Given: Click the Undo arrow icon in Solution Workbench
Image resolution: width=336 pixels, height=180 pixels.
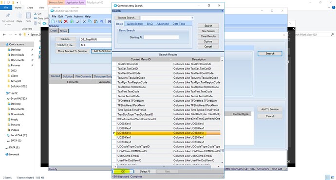Looking at the screenshot, I should tap(101, 21).
